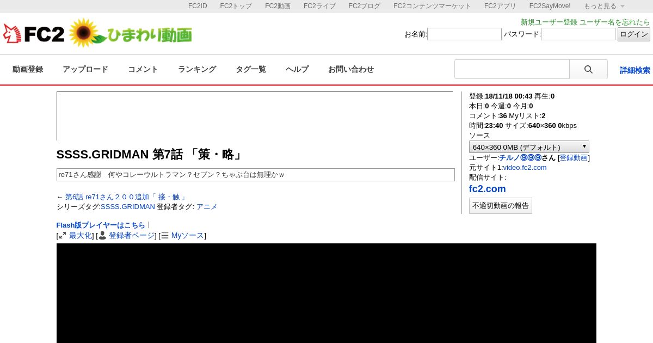Click the magnifying glass search button
The image size is (653, 343).
pyautogui.click(x=588, y=70)
